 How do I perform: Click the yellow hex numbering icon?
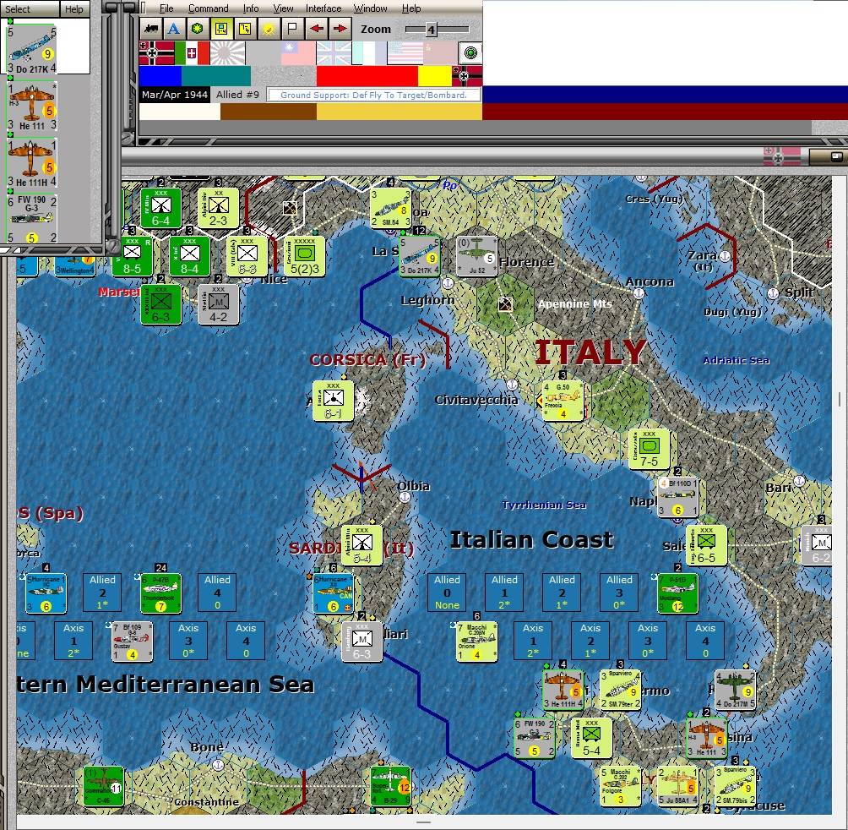[245, 28]
